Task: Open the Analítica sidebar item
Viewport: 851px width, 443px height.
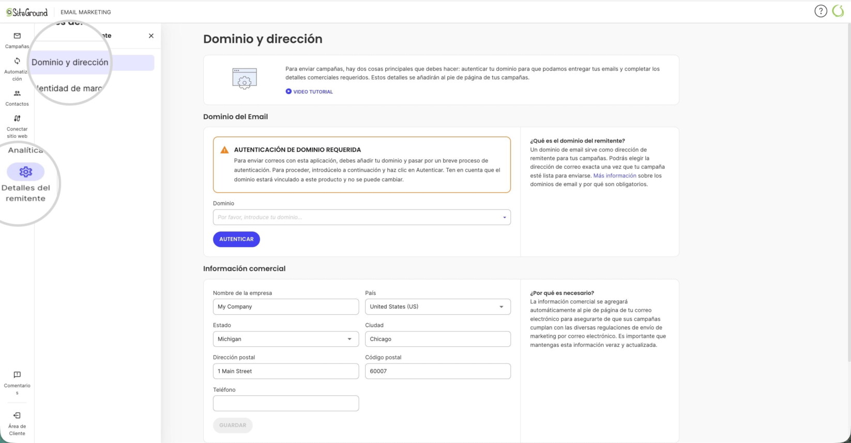Action: click(x=25, y=150)
